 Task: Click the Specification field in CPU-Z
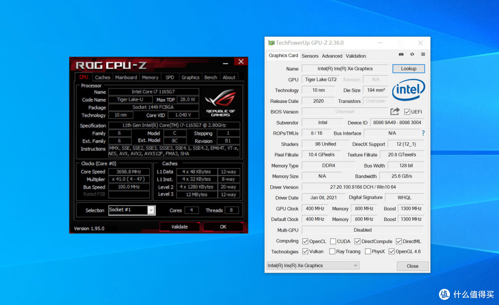[174, 125]
